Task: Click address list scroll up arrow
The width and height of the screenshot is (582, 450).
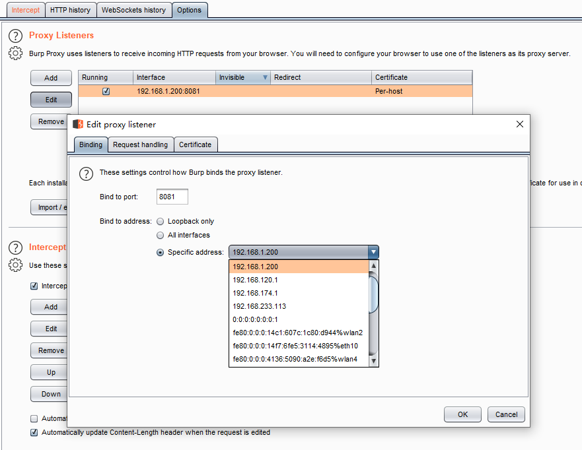Action: [373, 266]
